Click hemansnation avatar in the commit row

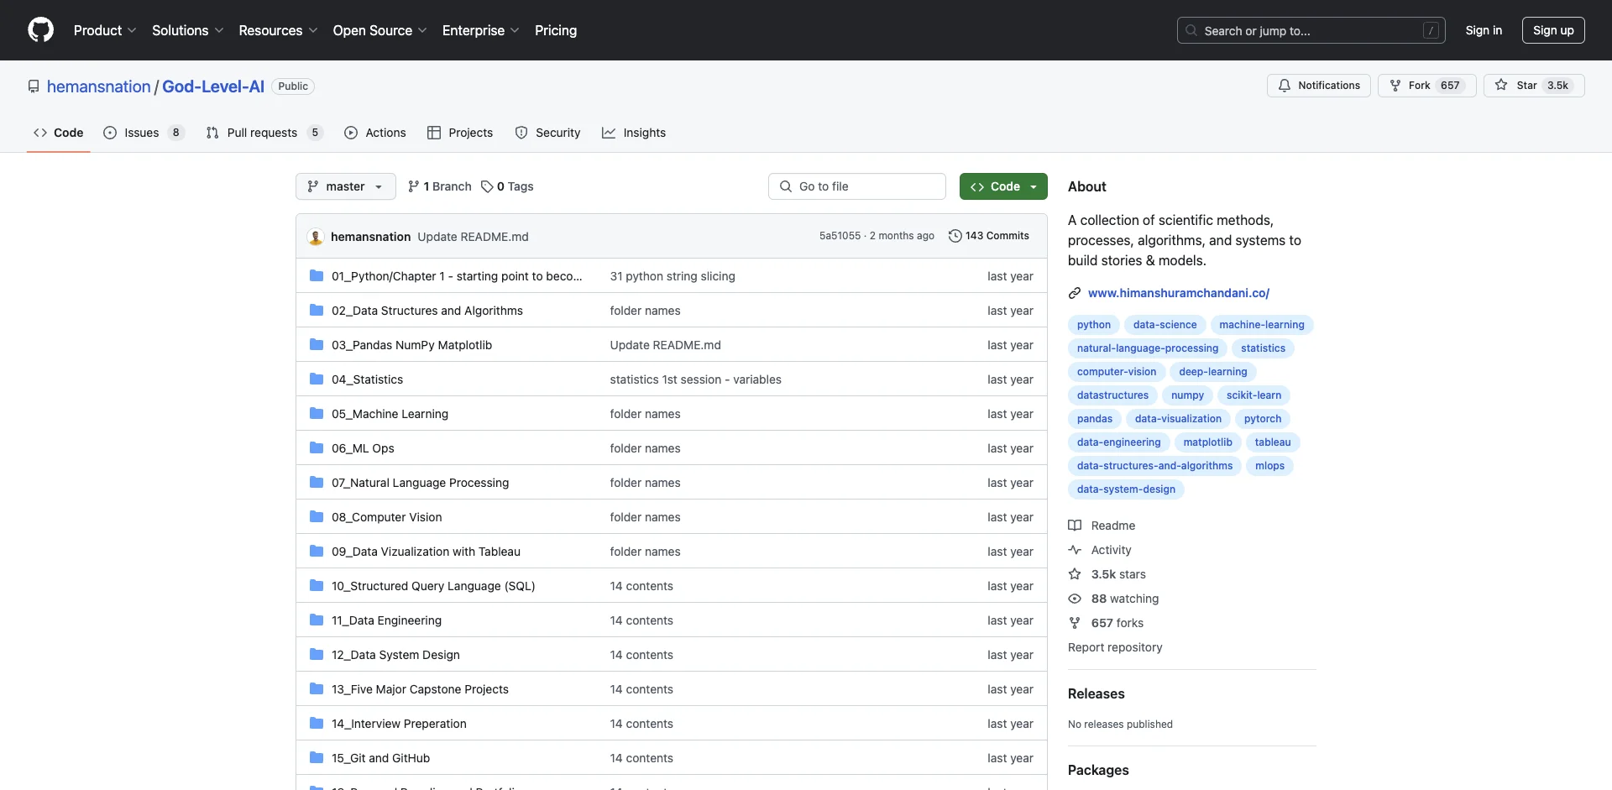pos(316,237)
